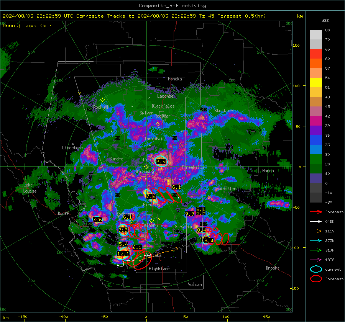The width and height of the screenshot is (345, 322).
Task: Click the Calgary city label
Action: [x=149, y=225]
